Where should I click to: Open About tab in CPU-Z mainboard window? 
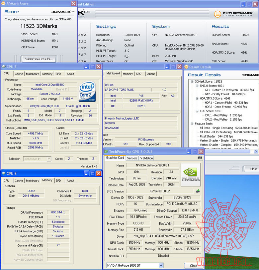151,74
